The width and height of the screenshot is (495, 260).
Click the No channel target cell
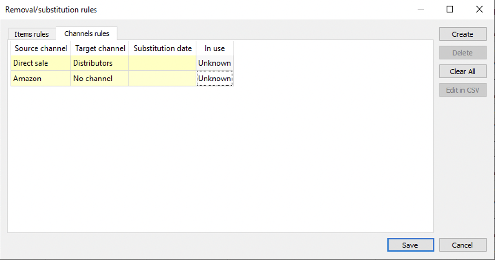coord(100,79)
